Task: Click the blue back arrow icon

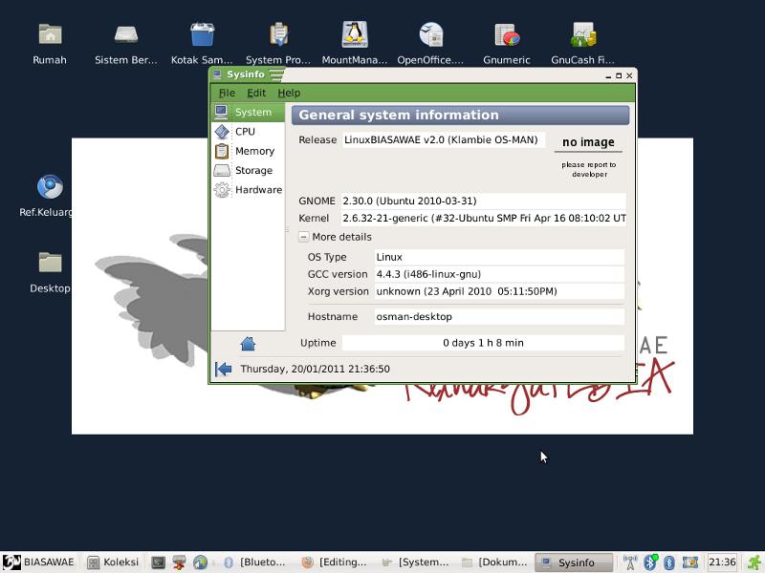Action: [224, 369]
